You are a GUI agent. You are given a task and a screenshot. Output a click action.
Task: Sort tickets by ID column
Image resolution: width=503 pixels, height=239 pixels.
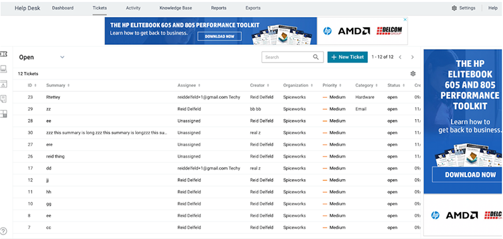(x=32, y=85)
